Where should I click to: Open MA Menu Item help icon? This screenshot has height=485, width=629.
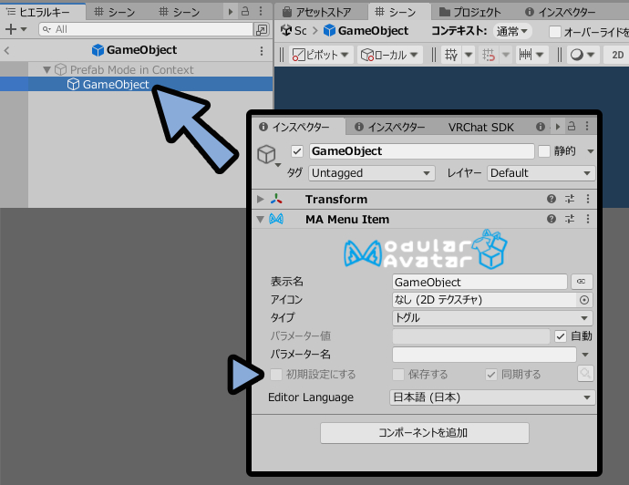[x=552, y=219]
